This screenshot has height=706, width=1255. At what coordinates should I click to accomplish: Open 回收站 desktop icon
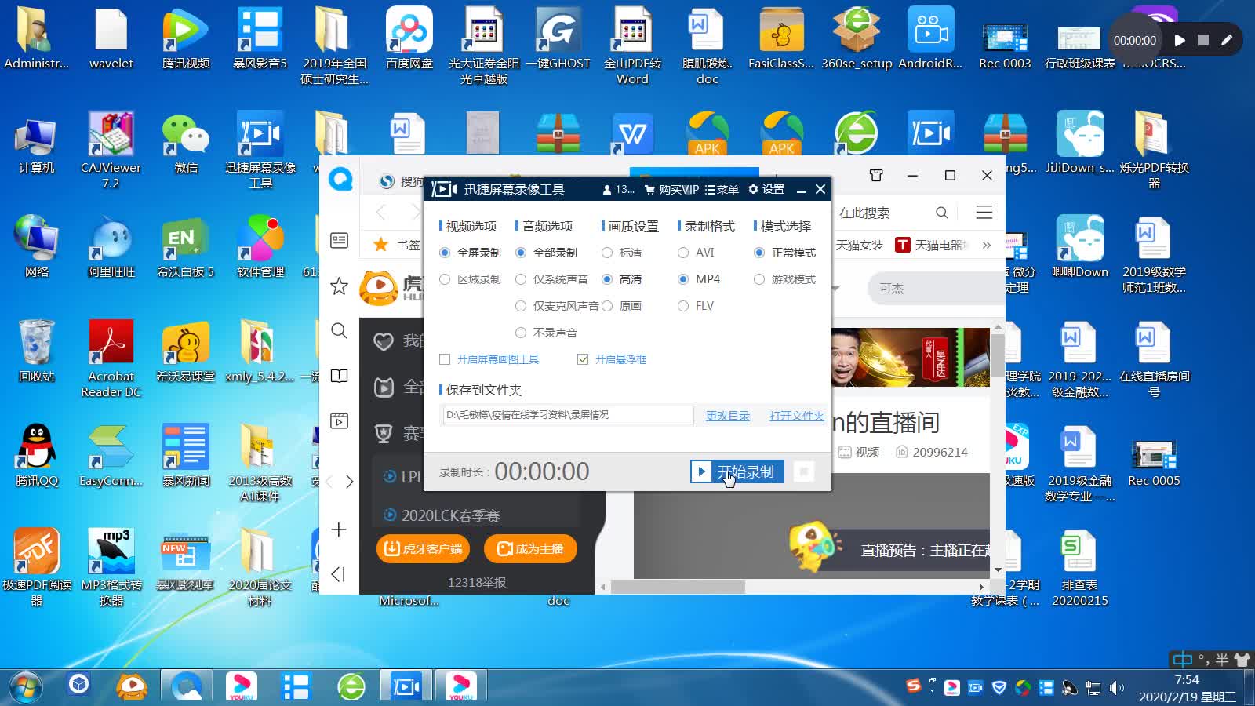[x=36, y=351]
